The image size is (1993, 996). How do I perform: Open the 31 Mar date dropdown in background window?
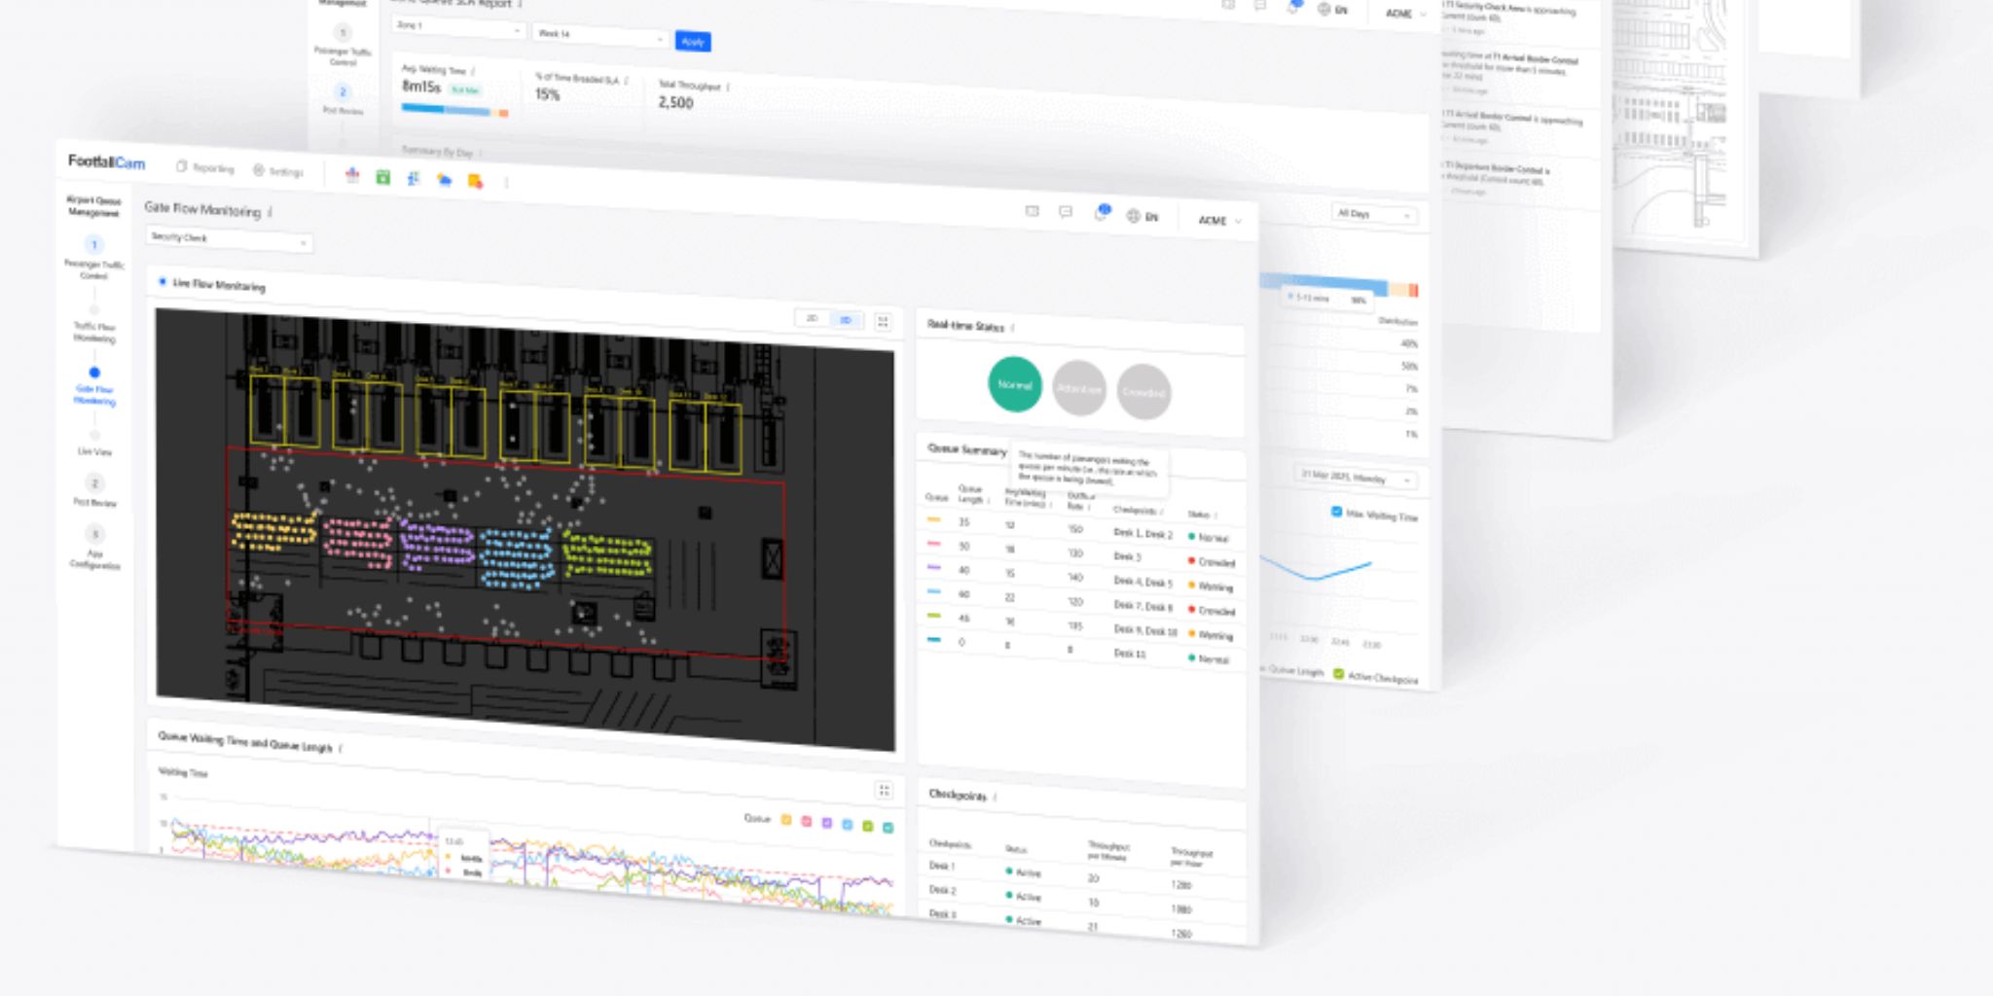coord(1356,477)
